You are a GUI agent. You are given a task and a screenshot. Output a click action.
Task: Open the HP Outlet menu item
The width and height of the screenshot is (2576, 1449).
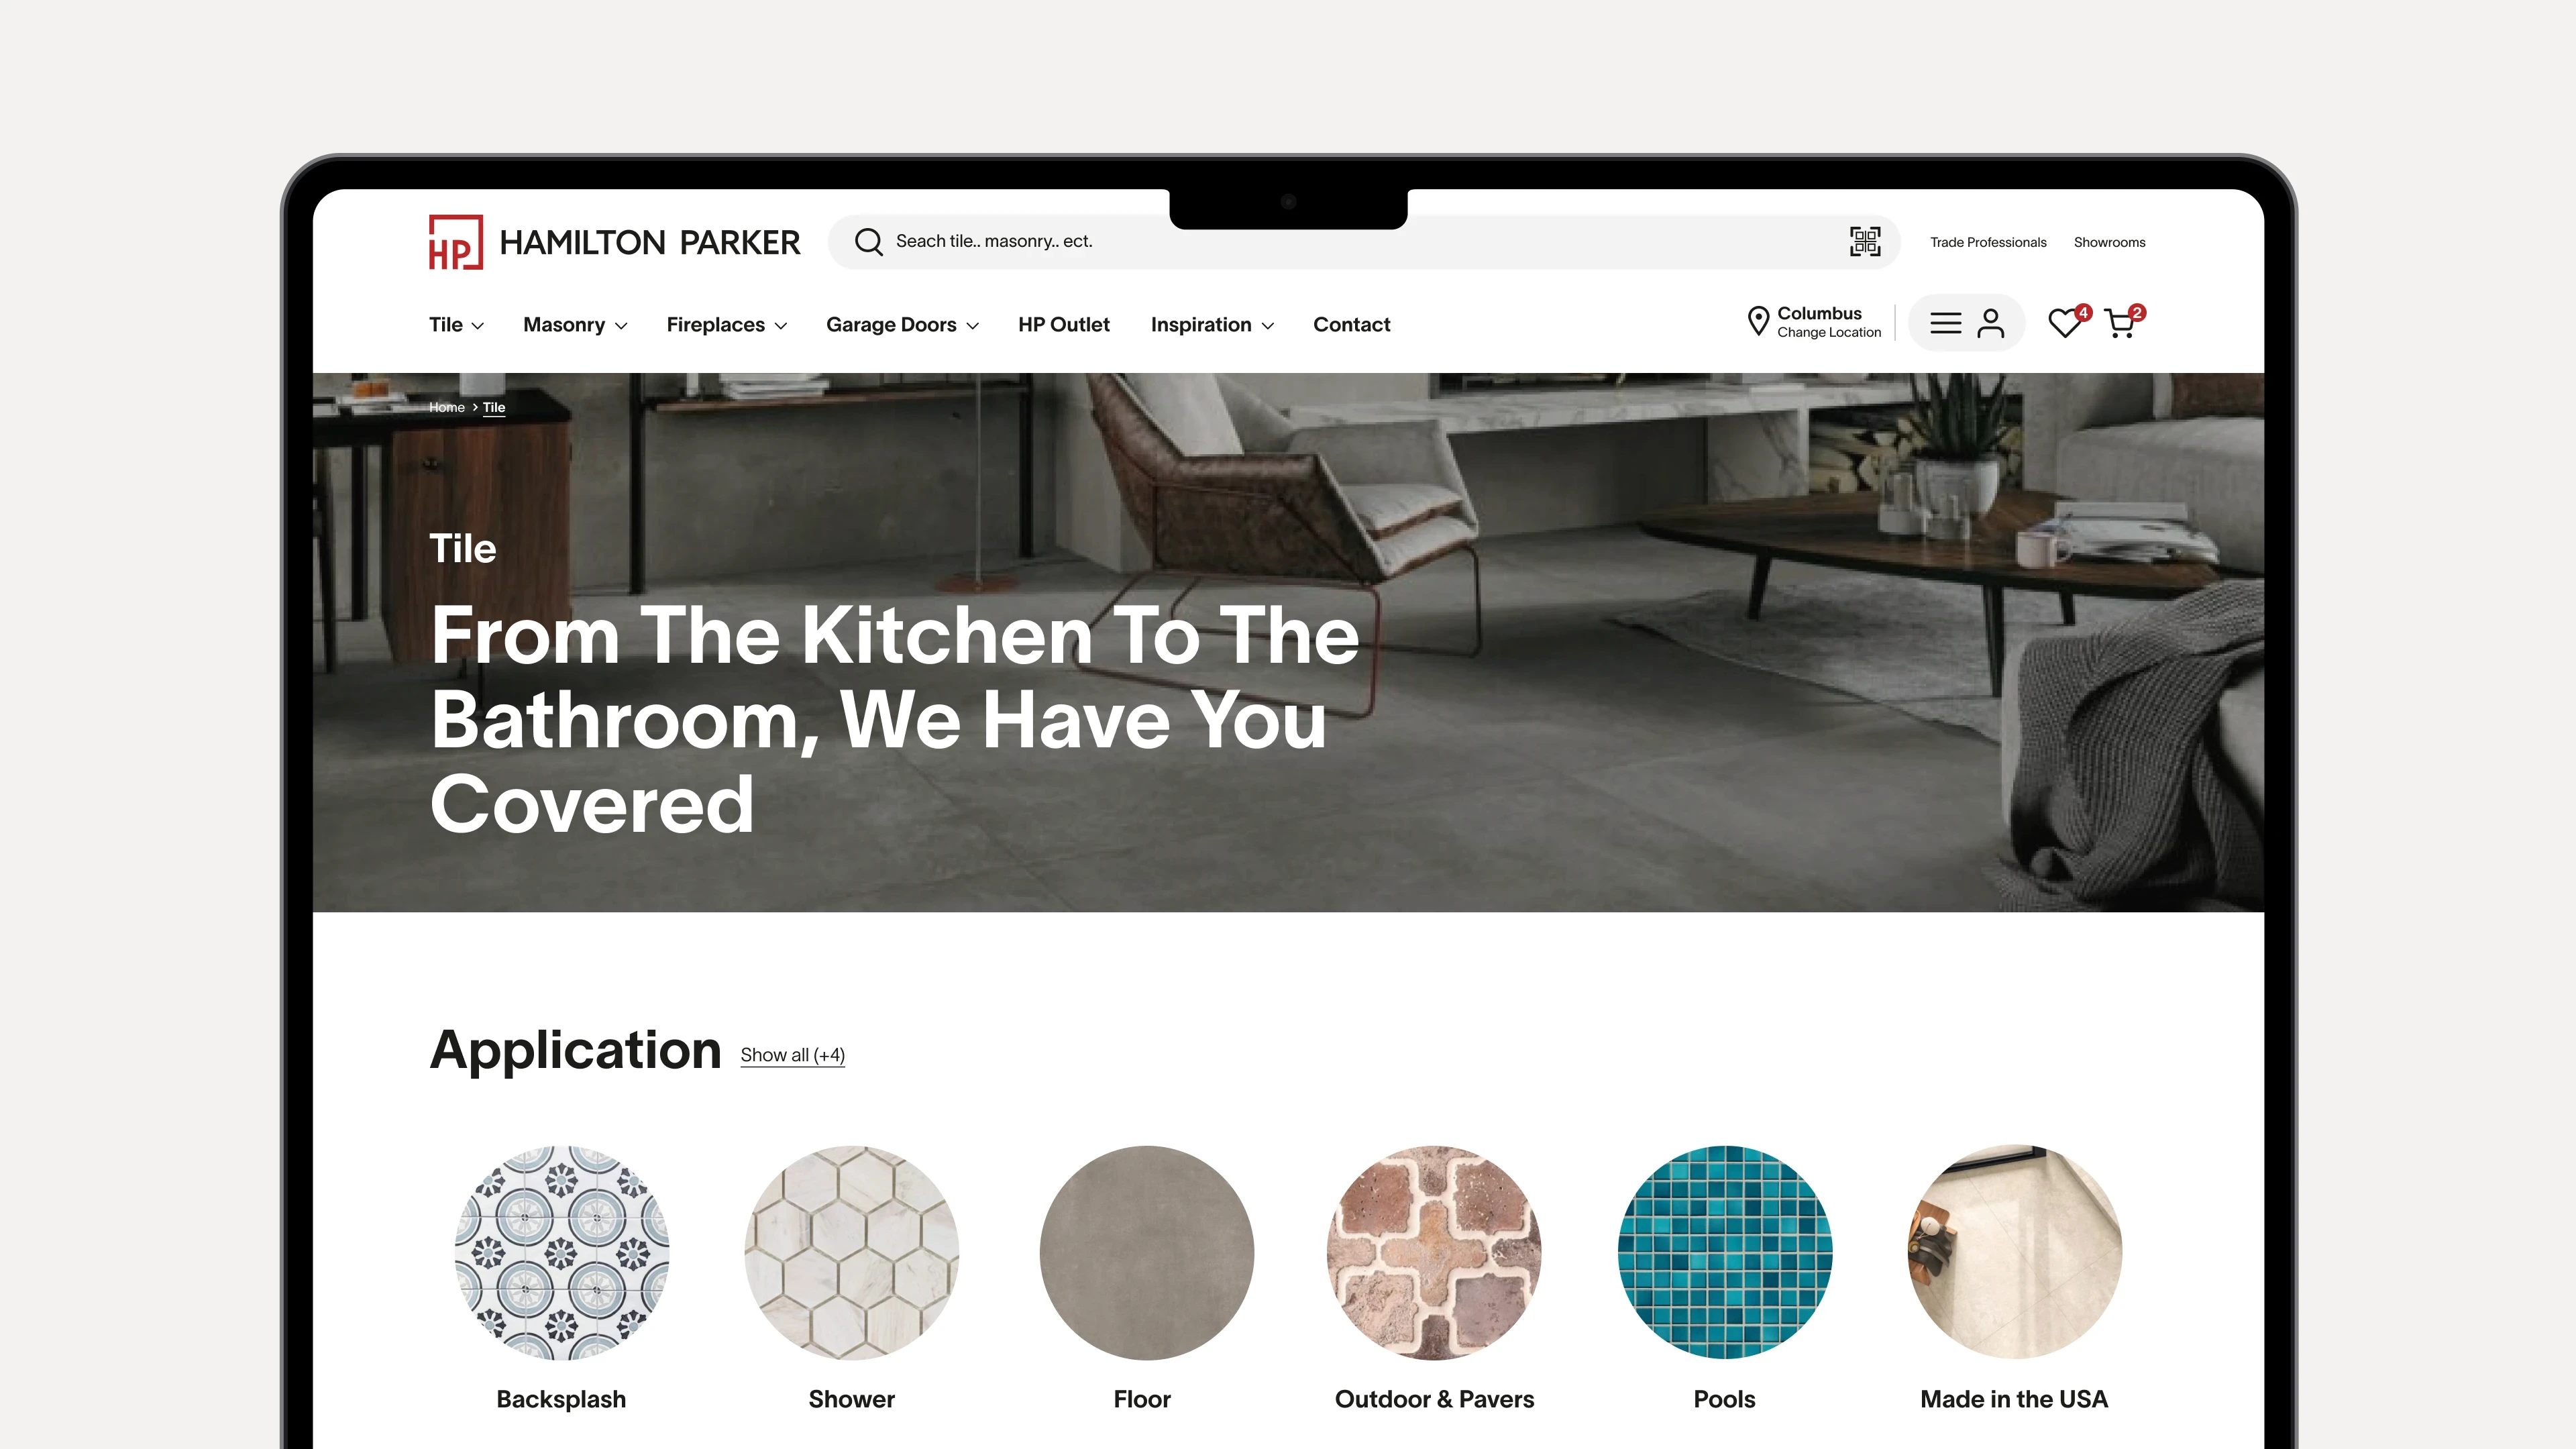(x=1064, y=325)
